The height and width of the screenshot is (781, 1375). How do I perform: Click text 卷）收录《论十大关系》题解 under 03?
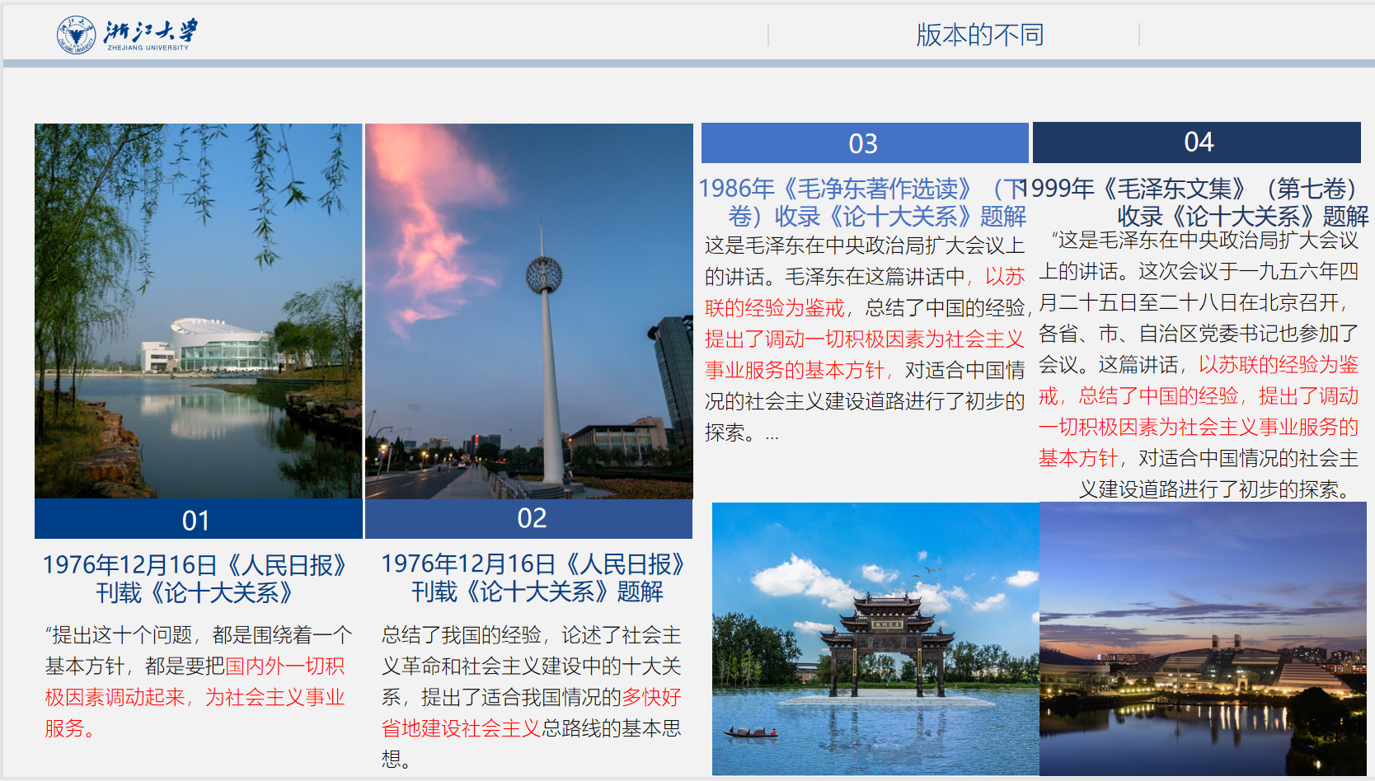pos(877,217)
